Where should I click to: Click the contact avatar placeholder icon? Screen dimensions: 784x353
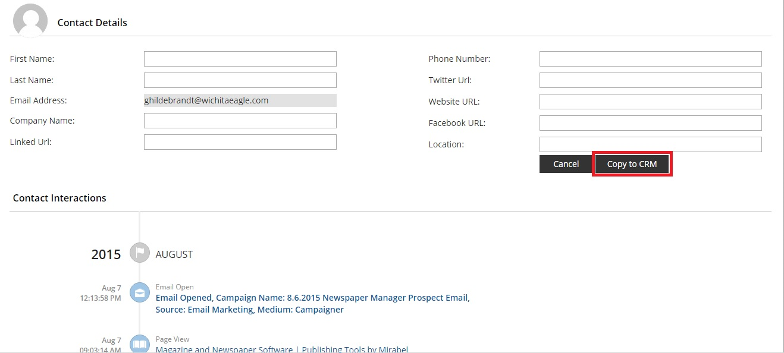tap(30, 20)
